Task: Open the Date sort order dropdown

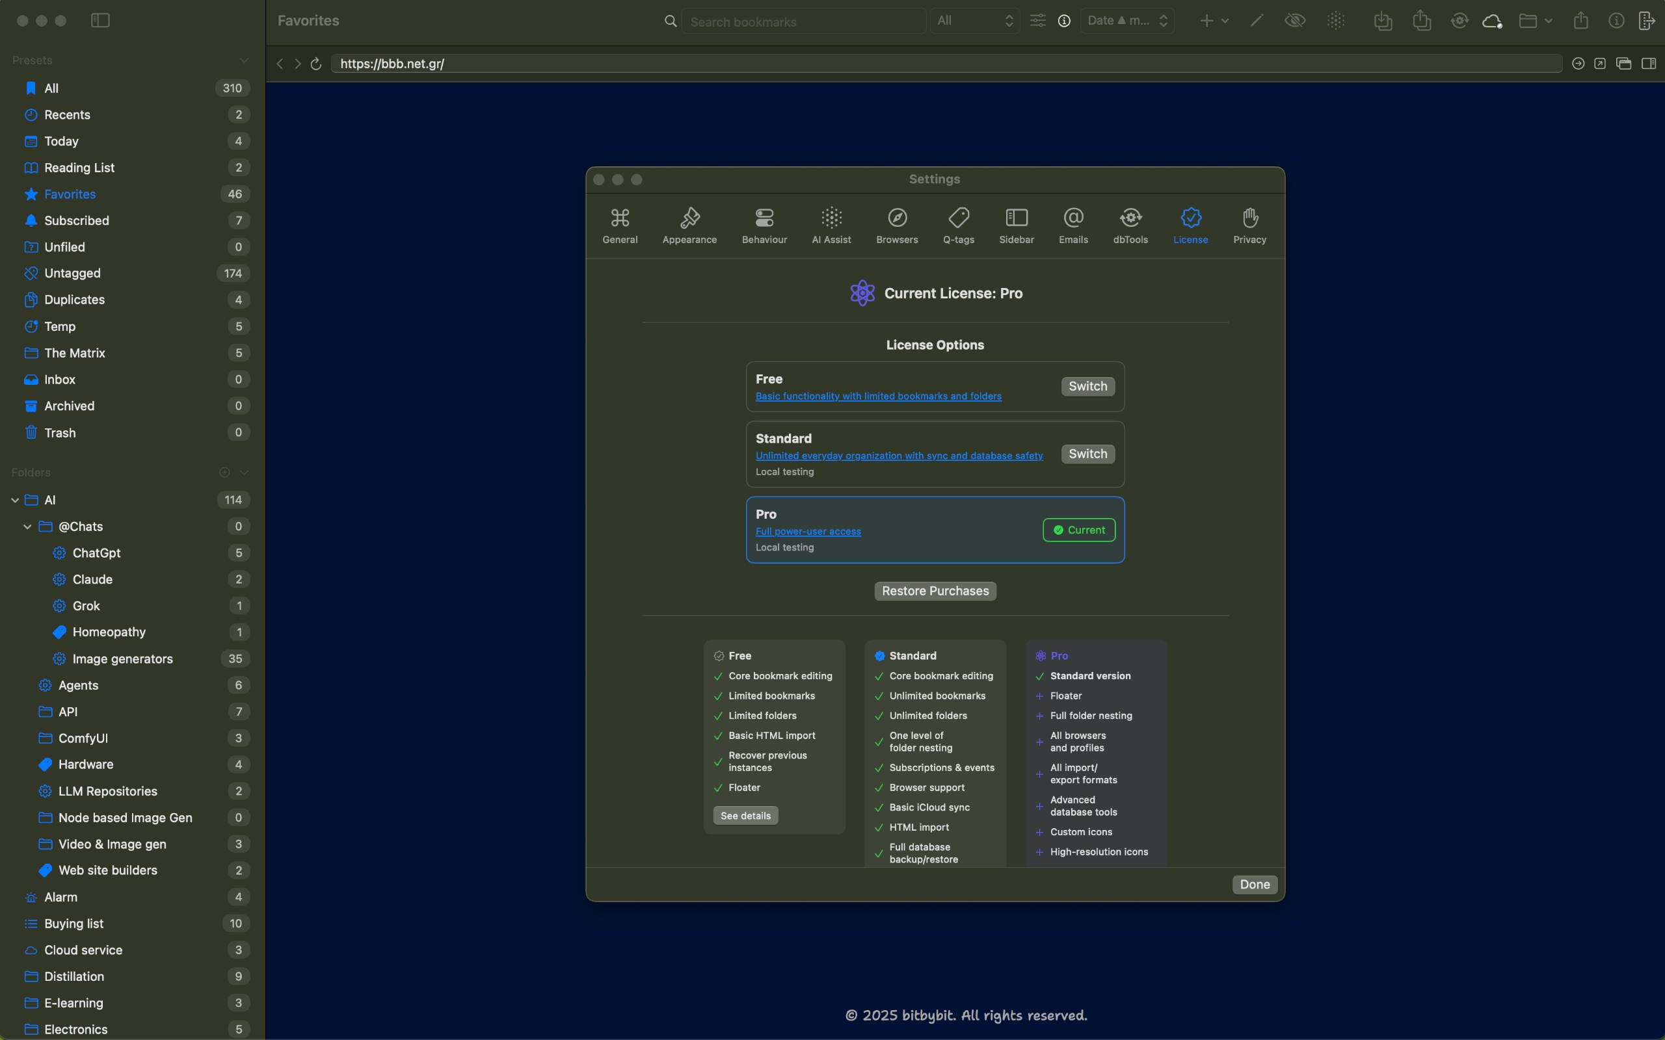Action: [x=1127, y=21]
